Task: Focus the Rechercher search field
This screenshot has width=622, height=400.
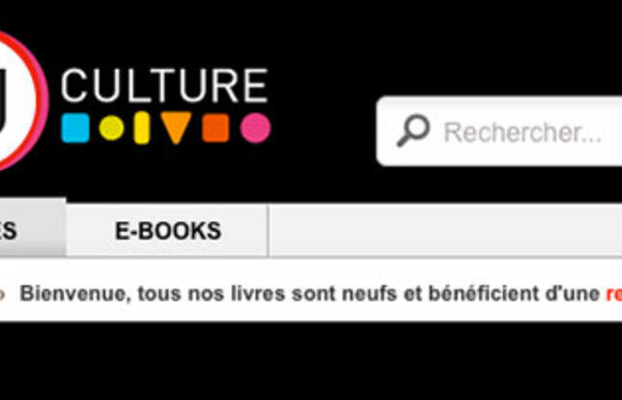Action: pyautogui.click(x=499, y=131)
